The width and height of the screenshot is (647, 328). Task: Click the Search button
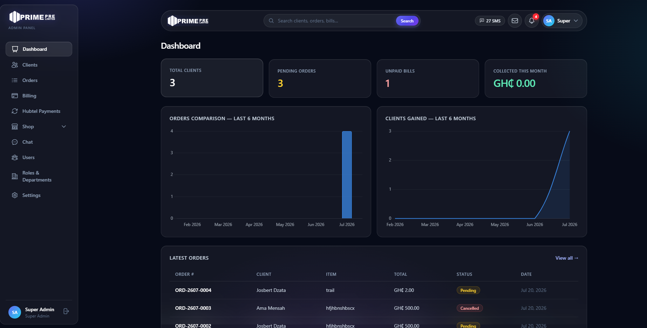click(x=407, y=21)
